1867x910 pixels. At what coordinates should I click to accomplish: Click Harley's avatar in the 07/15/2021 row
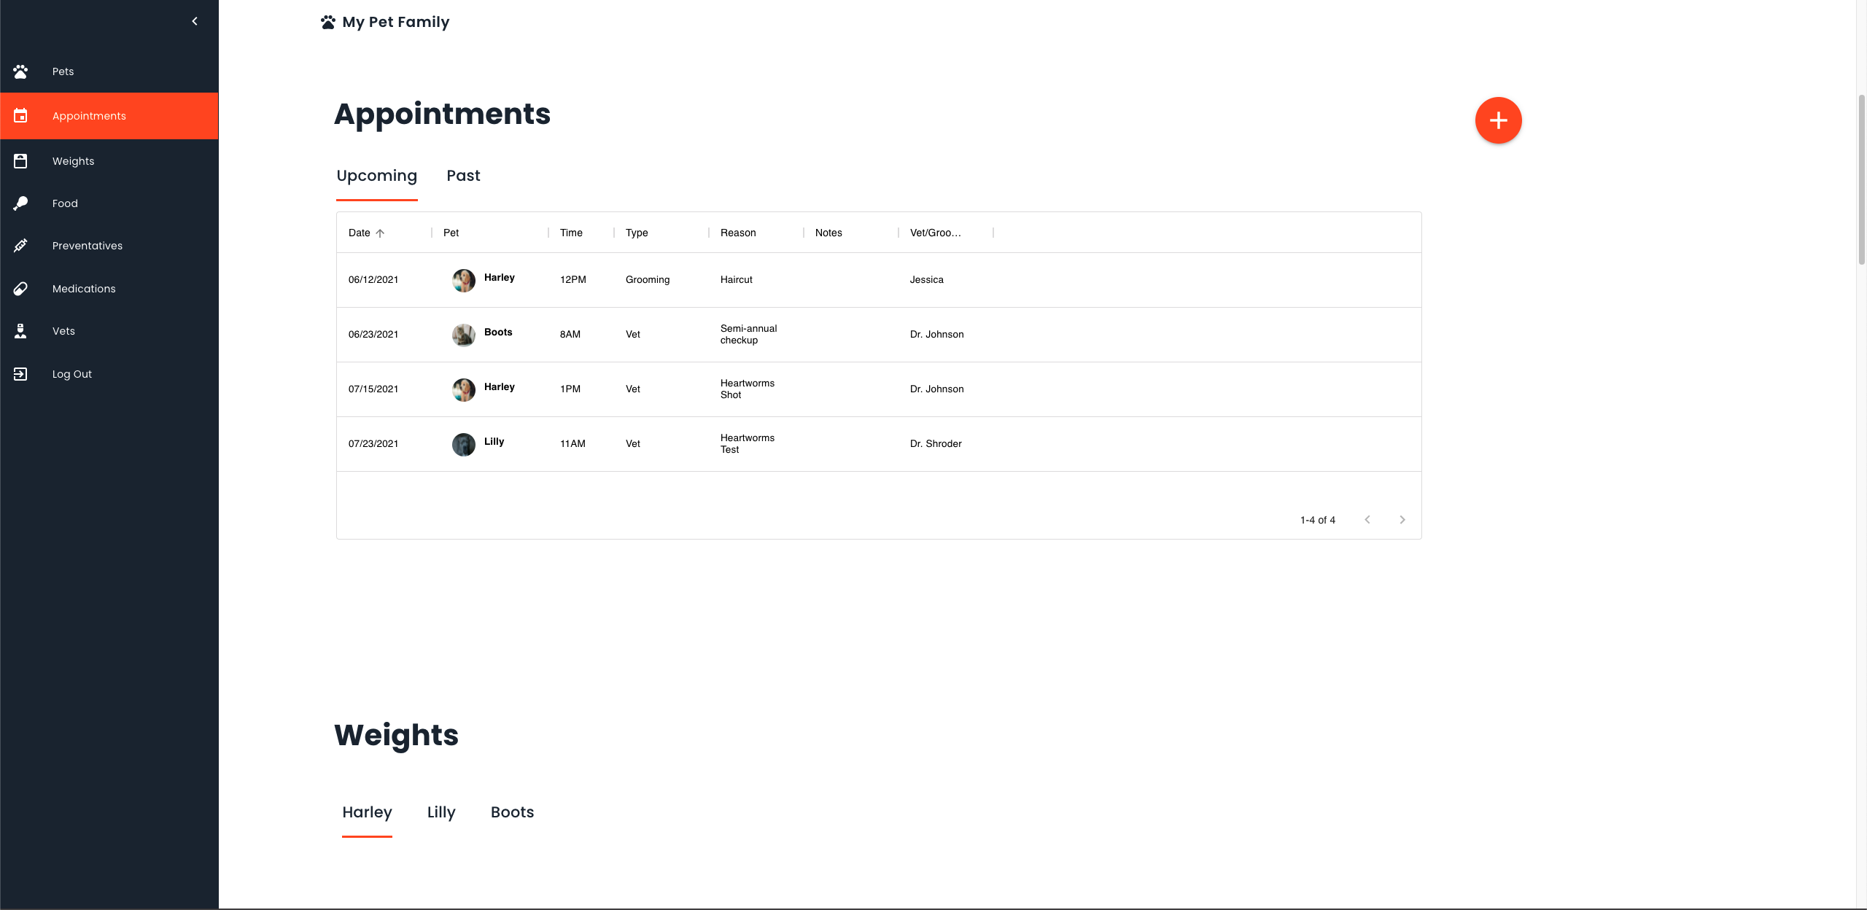464,389
